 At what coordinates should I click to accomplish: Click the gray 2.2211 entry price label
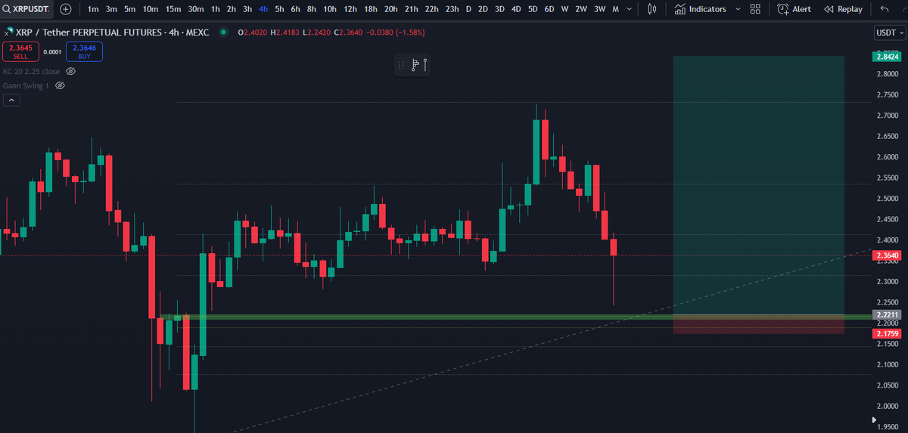click(x=886, y=314)
